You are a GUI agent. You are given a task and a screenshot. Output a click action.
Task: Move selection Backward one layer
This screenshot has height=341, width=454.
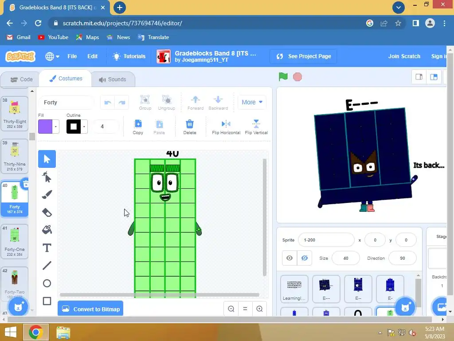click(x=218, y=103)
